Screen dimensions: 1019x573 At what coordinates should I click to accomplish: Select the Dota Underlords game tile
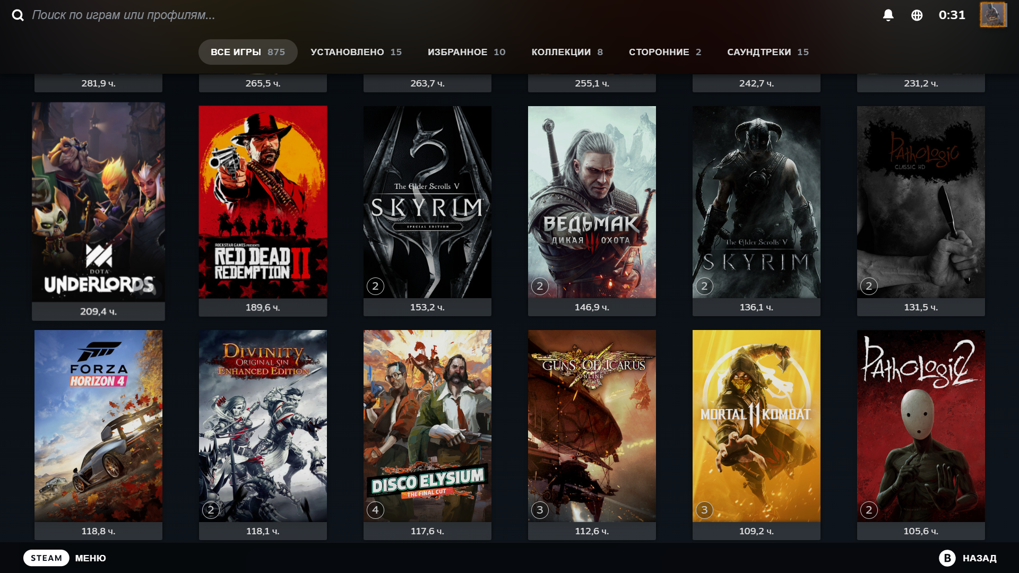tap(98, 202)
